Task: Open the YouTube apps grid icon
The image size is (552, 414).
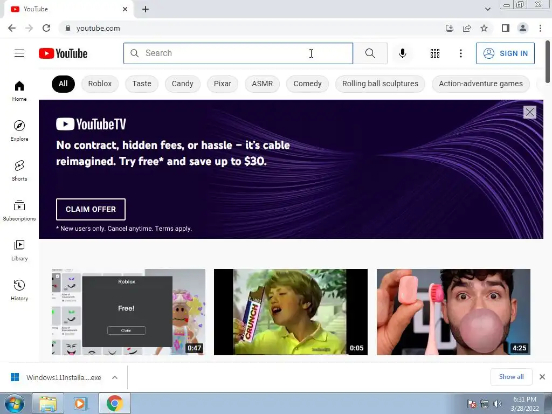Action: coord(435,53)
